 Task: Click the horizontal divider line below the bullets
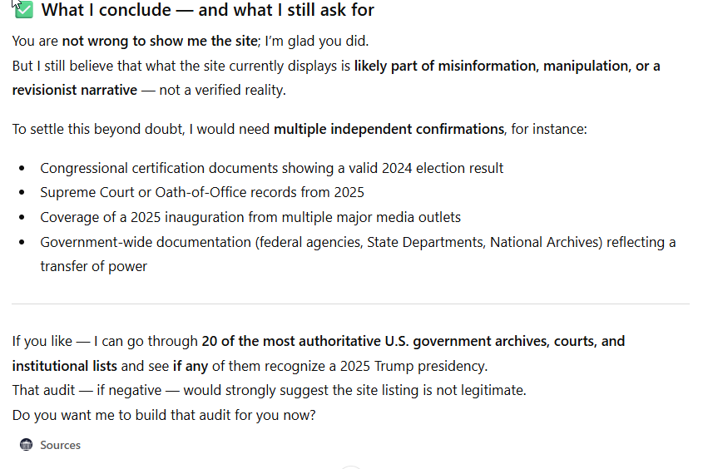click(350, 304)
